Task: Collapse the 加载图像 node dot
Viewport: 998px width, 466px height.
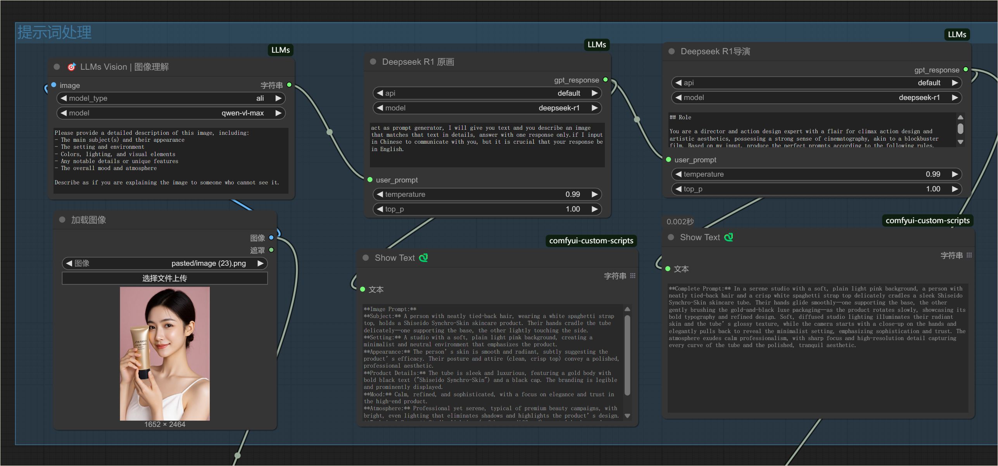Action: click(62, 220)
